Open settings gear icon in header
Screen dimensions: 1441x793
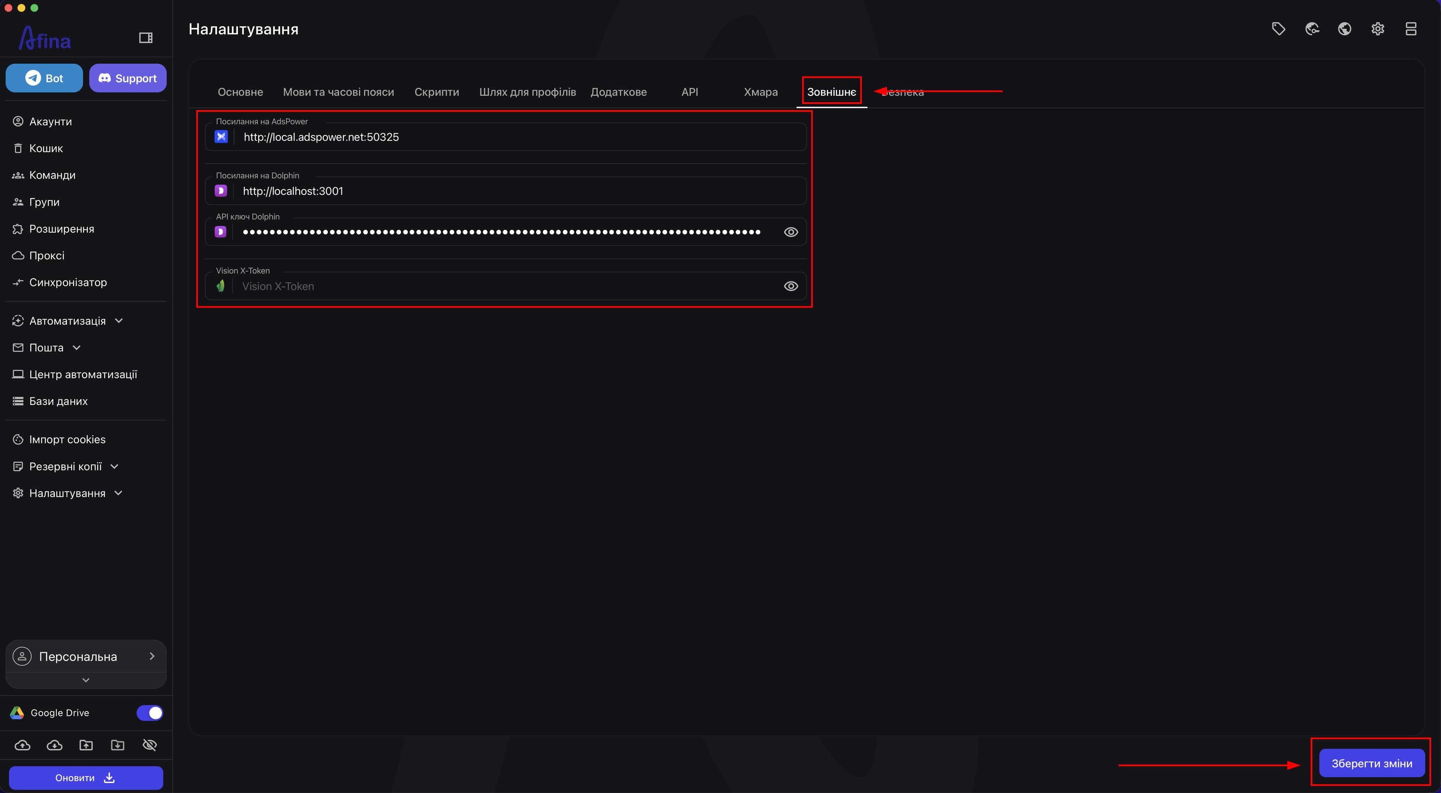(x=1378, y=29)
